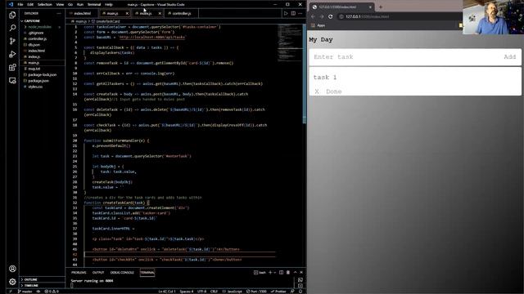Viewport: 524px width, 294px height.
Task: Open the Search view in activity bar
Action: (12, 28)
